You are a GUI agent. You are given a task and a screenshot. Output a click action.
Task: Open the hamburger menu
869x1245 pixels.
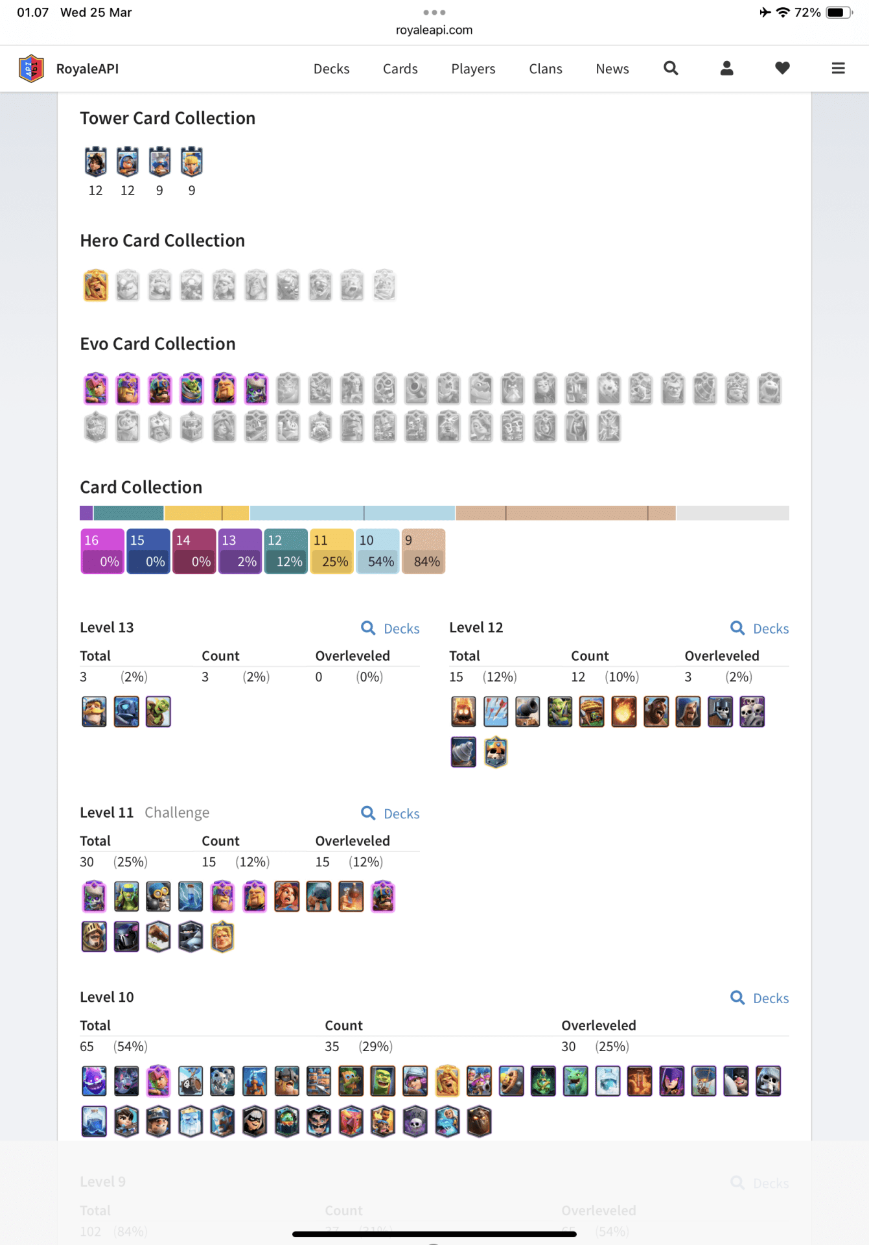pos(838,68)
